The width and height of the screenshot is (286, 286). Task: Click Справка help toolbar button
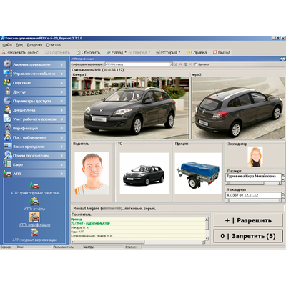(x=197, y=52)
